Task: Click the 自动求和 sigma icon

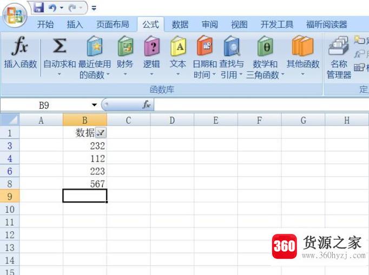Action: point(60,45)
